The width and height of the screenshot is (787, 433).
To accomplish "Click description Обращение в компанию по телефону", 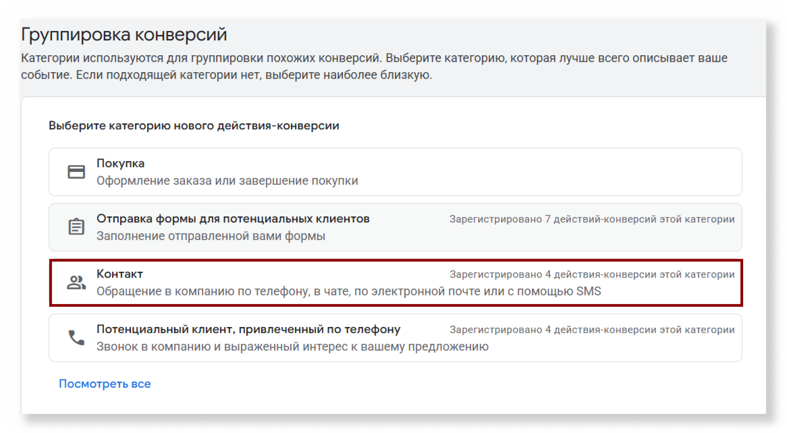I will pyautogui.click(x=349, y=291).
